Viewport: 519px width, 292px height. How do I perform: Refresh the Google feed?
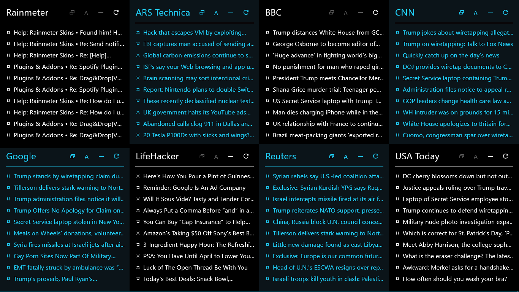click(117, 156)
